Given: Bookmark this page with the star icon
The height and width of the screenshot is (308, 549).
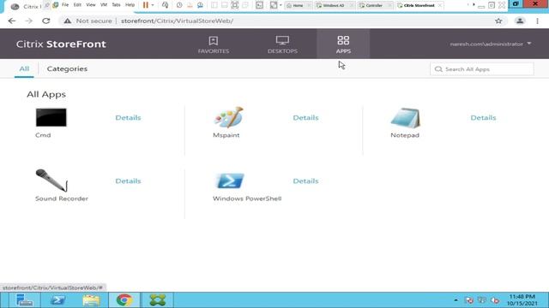Looking at the screenshot, I should pos(498,21).
